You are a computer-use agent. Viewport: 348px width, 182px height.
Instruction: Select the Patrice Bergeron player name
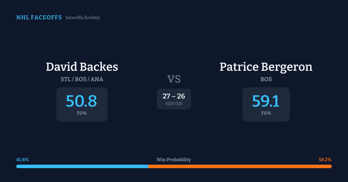click(266, 67)
